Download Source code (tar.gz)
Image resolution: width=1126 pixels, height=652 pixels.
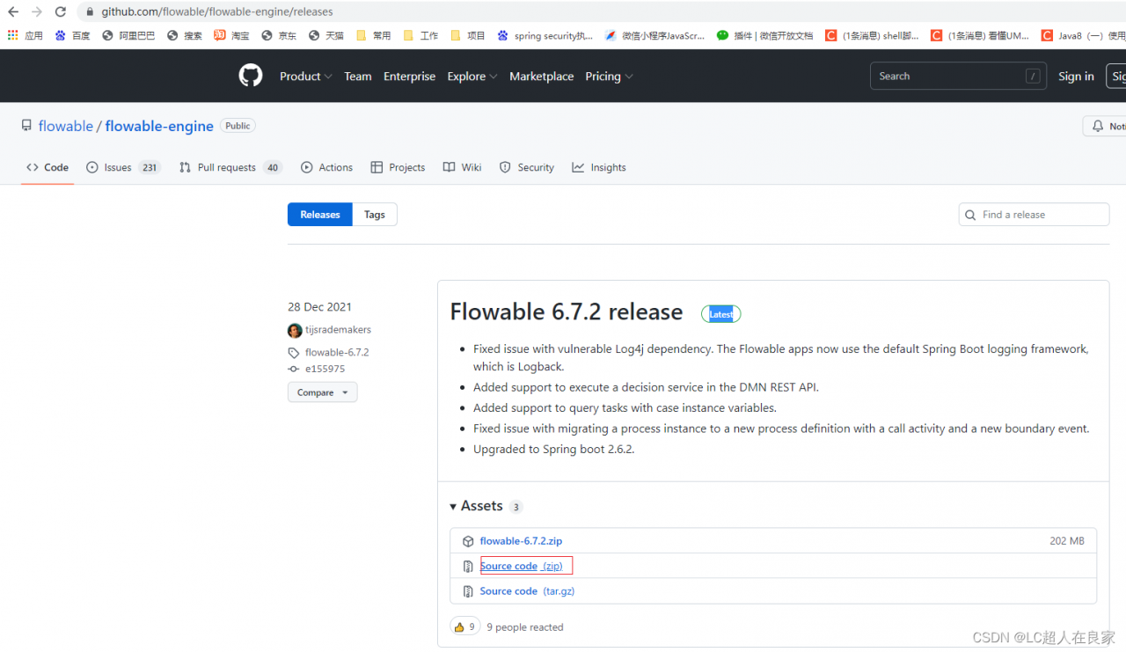(x=527, y=591)
